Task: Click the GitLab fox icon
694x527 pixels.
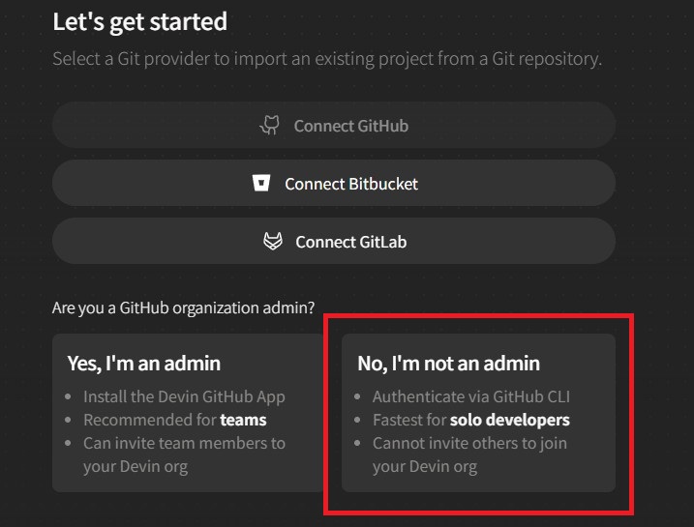Action: 273,241
